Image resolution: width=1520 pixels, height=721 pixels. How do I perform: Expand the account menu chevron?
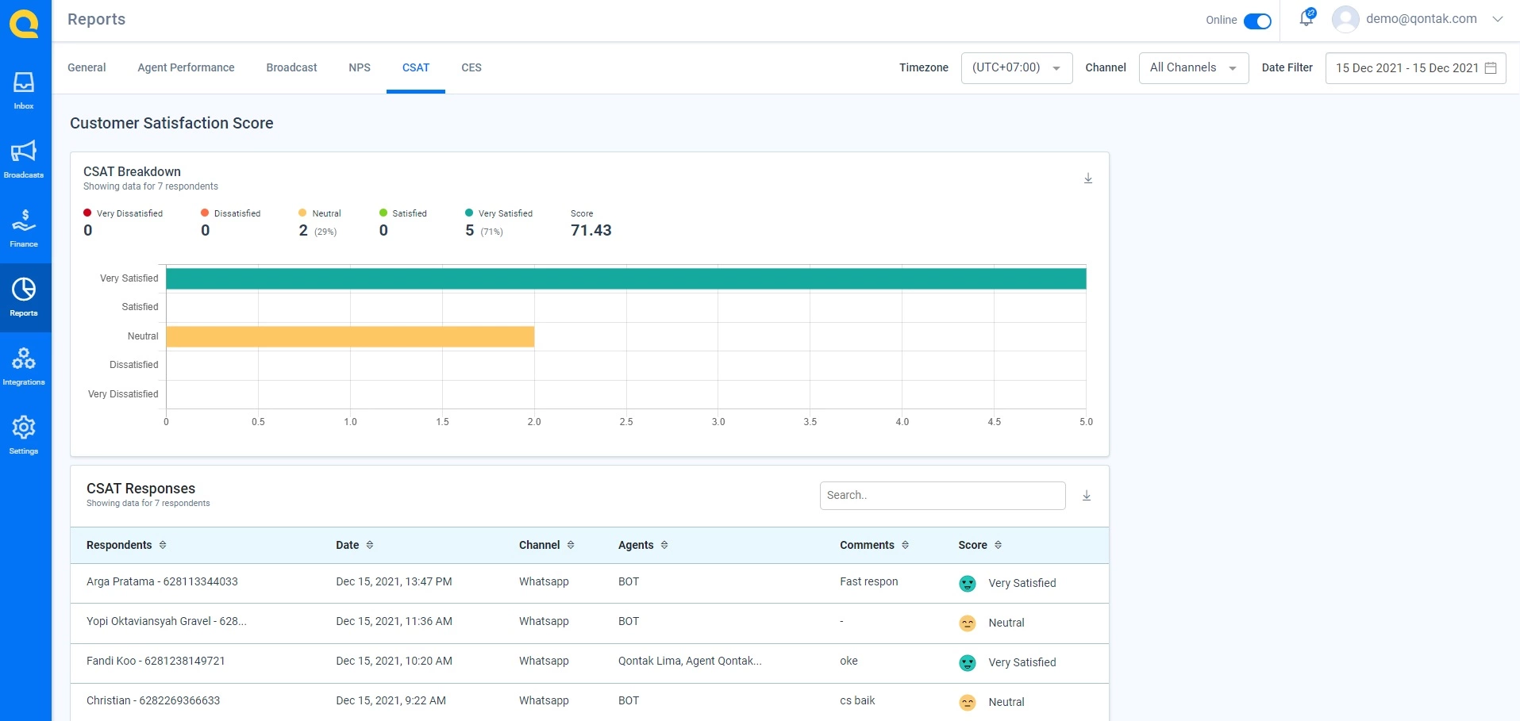pos(1498,19)
